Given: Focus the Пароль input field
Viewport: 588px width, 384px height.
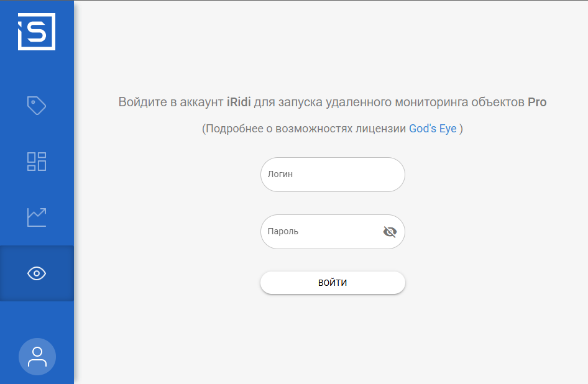Looking at the screenshot, I should 320,232.
